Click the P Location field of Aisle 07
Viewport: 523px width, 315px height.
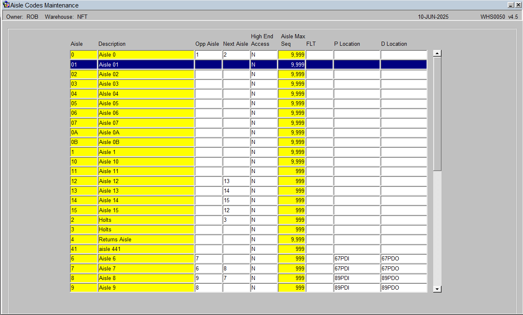coord(357,123)
